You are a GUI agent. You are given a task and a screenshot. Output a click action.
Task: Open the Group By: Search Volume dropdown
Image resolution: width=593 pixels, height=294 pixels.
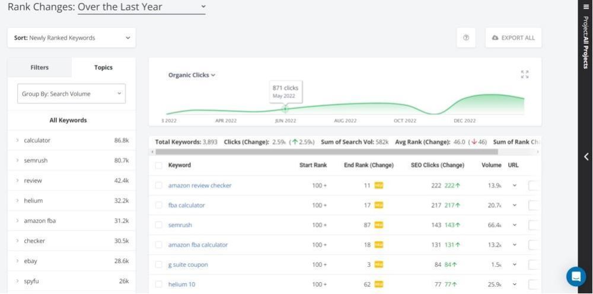(x=72, y=94)
